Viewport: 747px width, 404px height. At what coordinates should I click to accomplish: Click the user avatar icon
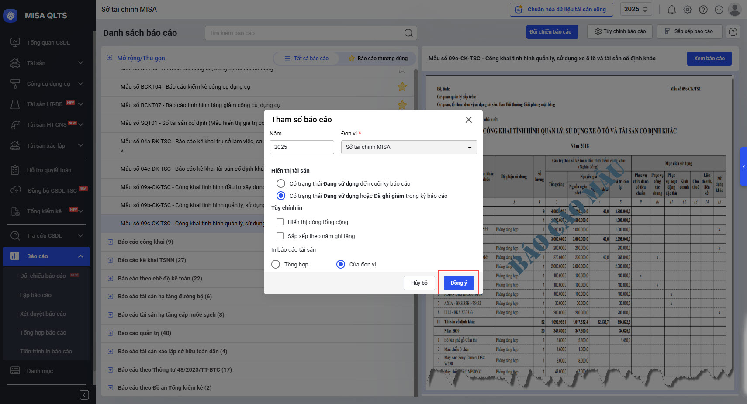coord(735,9)
